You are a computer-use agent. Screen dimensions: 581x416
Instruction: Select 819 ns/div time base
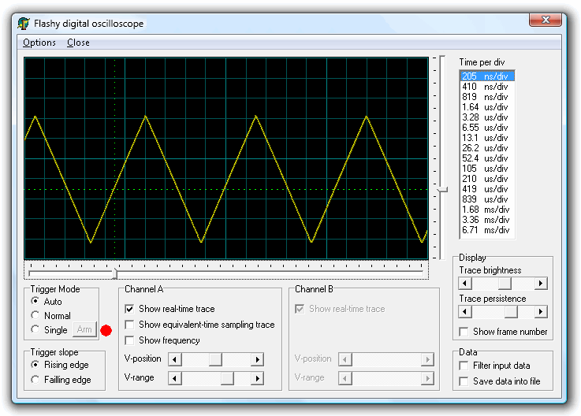pyautogui.click(x=487, y=97)
